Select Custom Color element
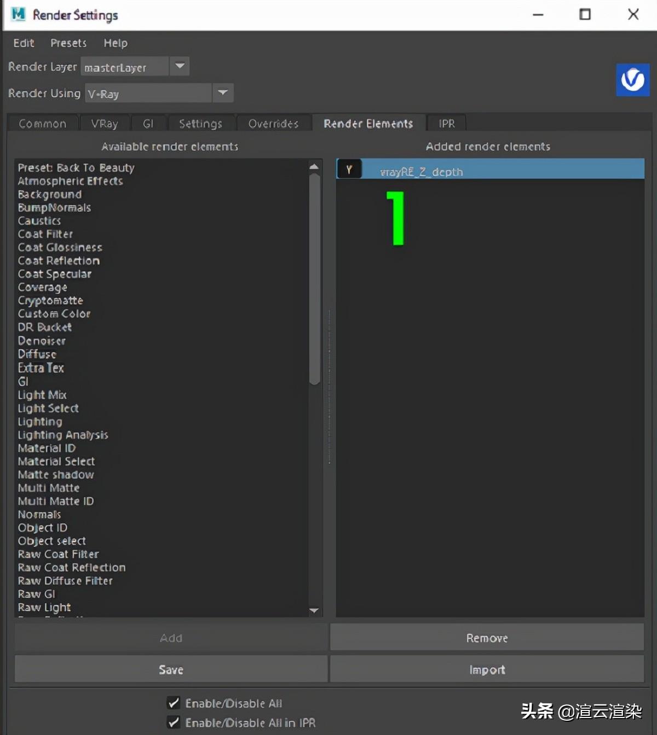This screenshot has width=657, height=735. pos(54,314)
